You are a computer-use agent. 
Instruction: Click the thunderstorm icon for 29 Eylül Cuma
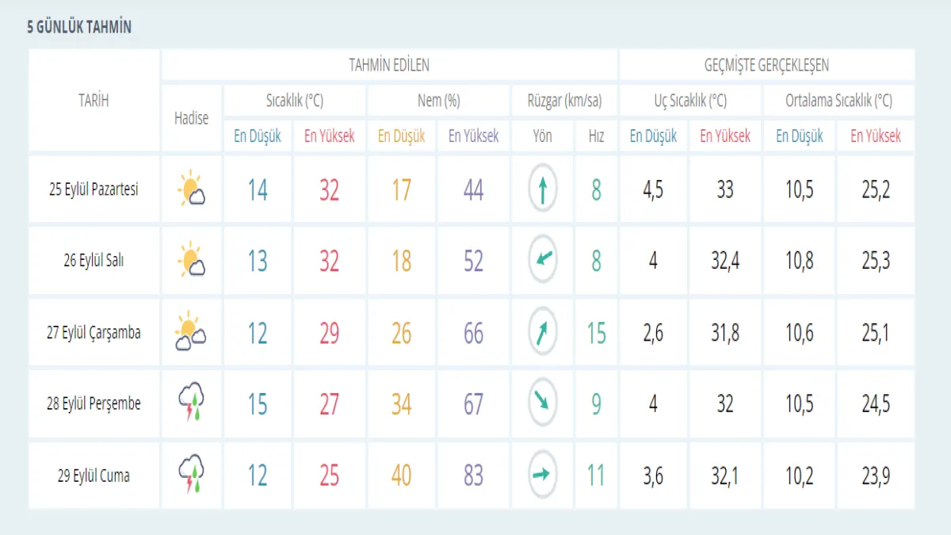[191, 476]
